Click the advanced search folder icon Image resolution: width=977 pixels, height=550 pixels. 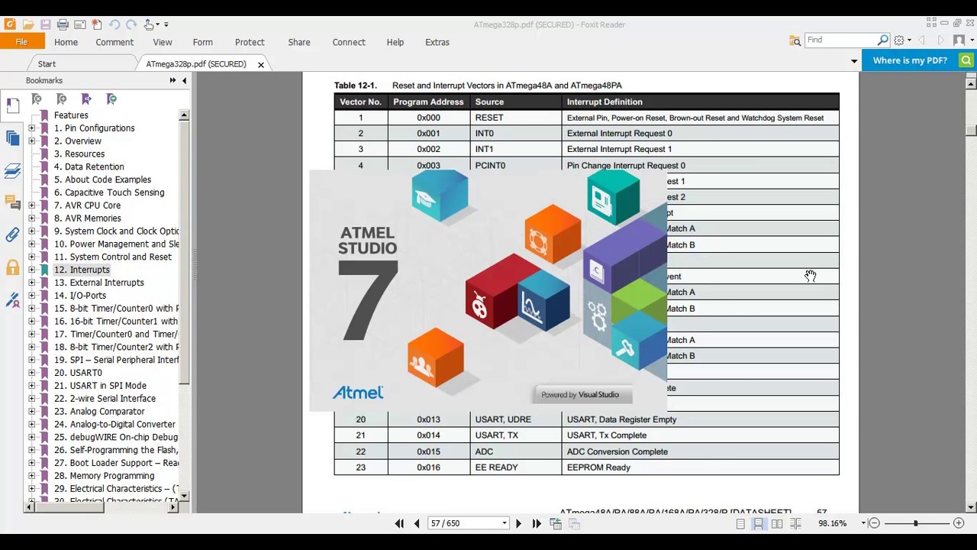[x=795, y=40]
